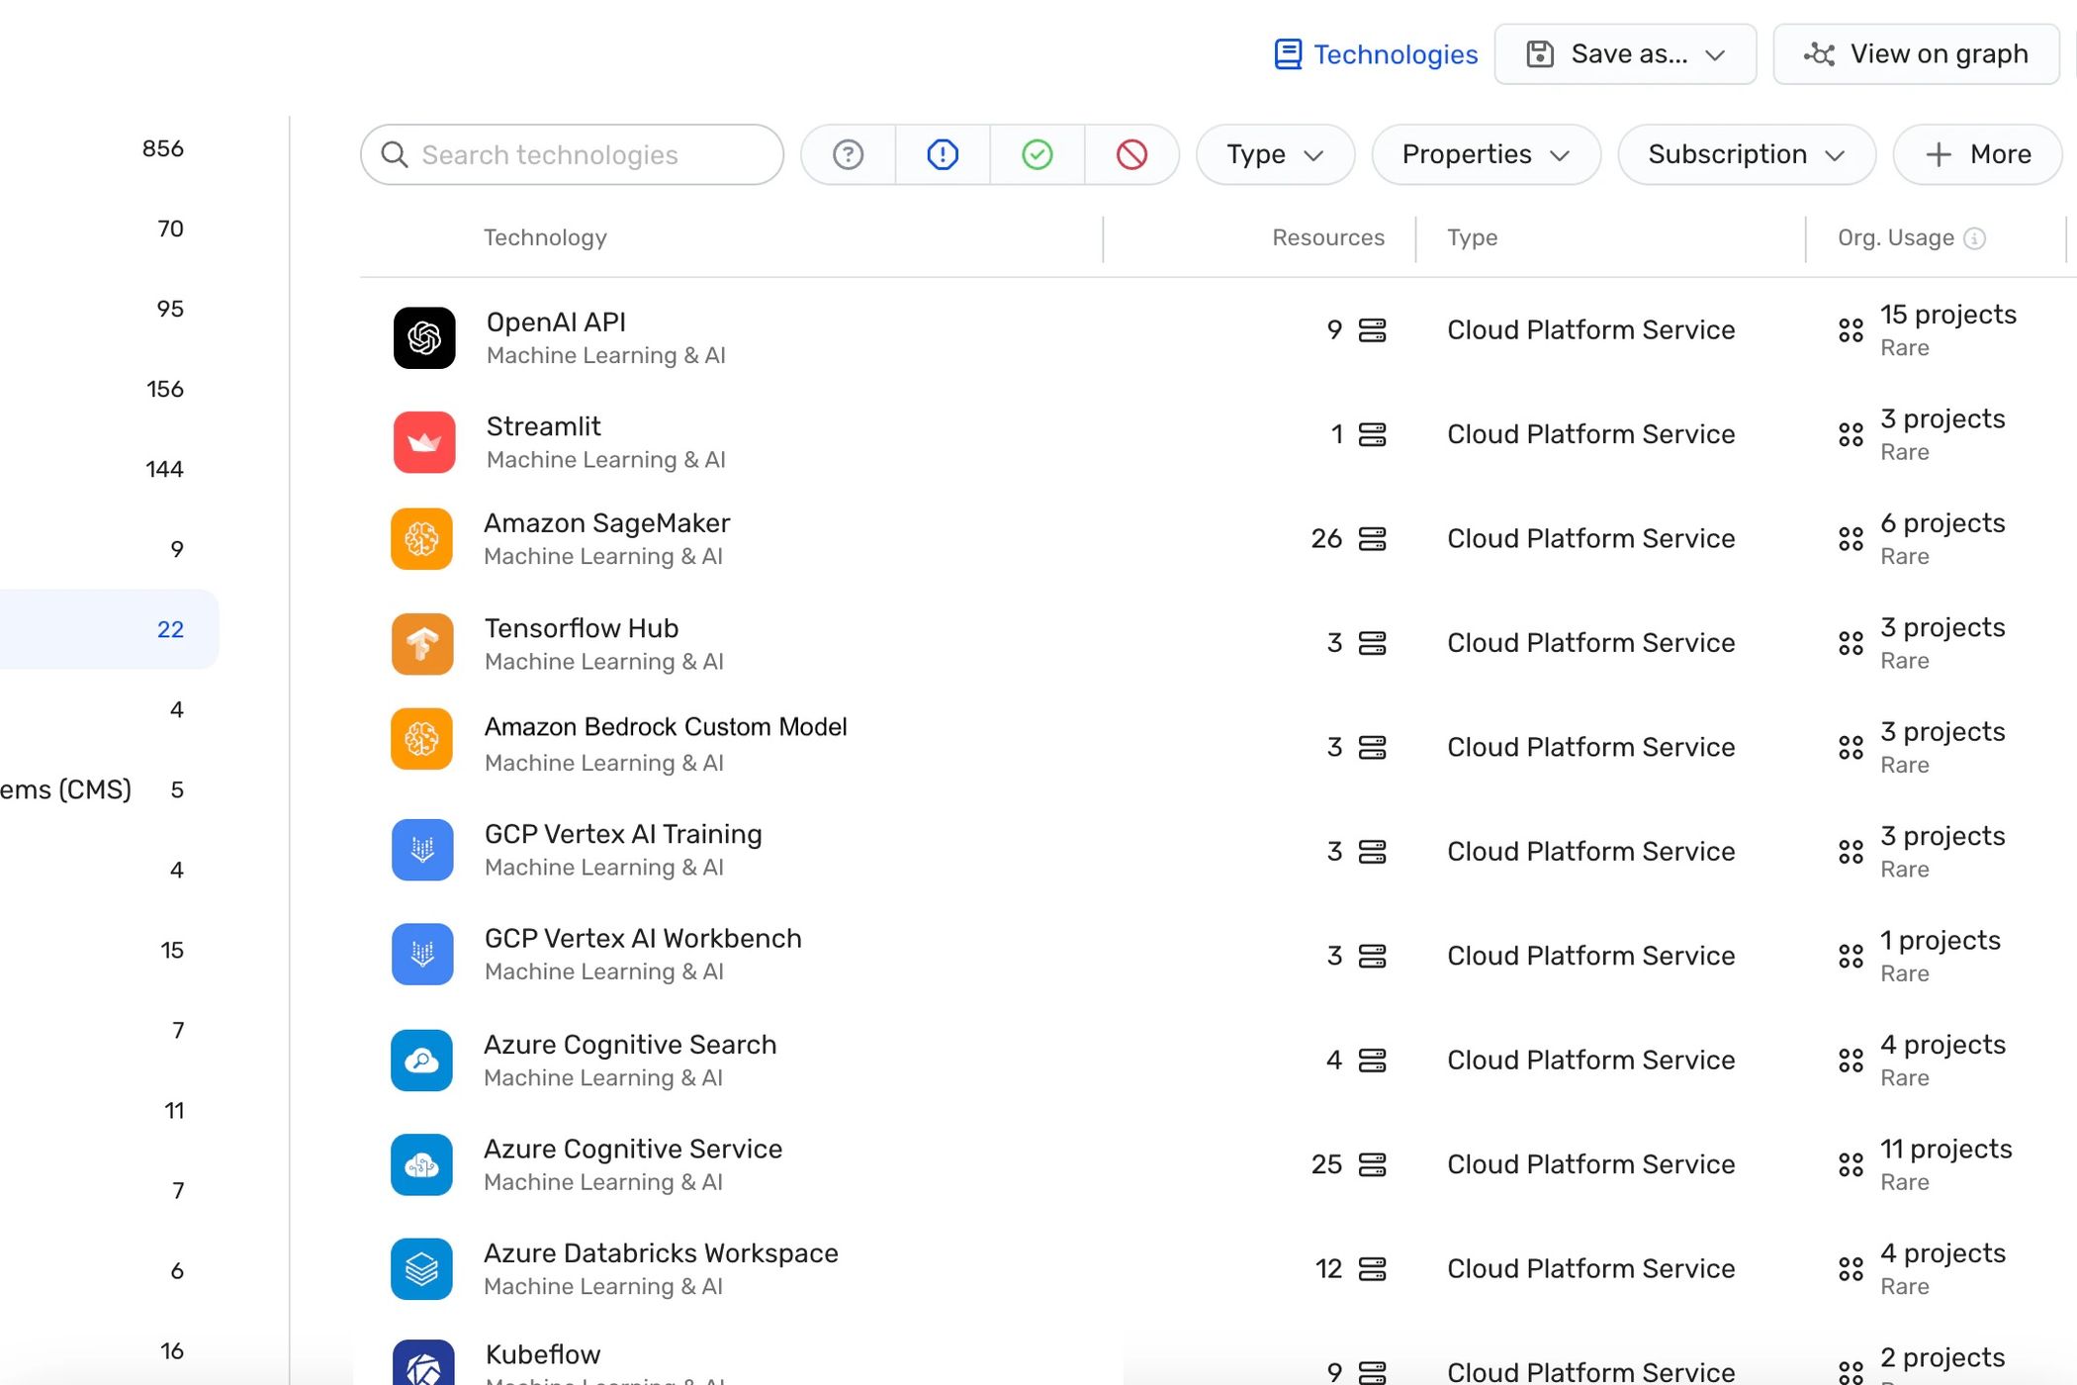Toggle the green checkmark approved filter
Image resolution: width=2077 pixels, height=1385 pixels.
point(1038,154)
